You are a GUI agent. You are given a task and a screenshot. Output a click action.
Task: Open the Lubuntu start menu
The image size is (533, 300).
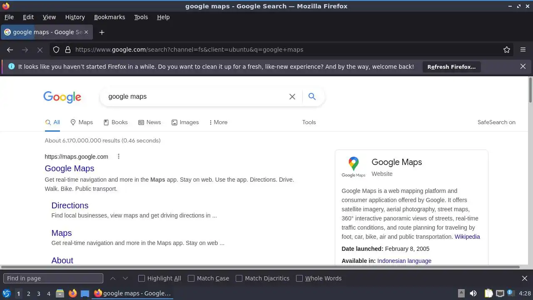7,293
